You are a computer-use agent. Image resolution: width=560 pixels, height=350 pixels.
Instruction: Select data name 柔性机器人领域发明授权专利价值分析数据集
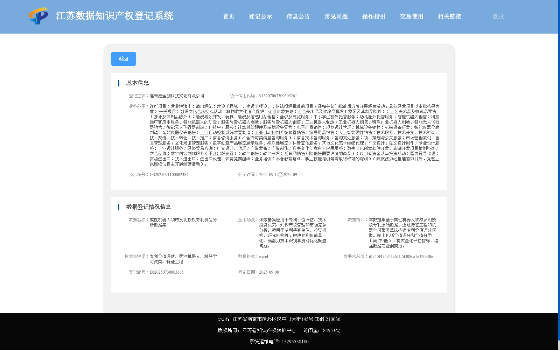coord(183,222)
